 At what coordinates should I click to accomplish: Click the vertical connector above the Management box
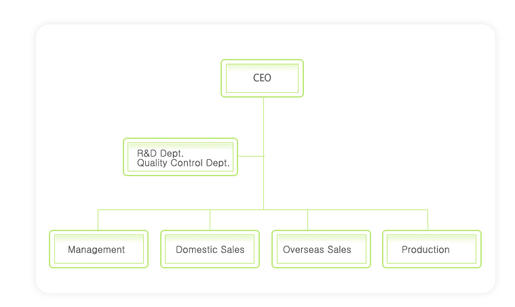(x=98, y=220)
